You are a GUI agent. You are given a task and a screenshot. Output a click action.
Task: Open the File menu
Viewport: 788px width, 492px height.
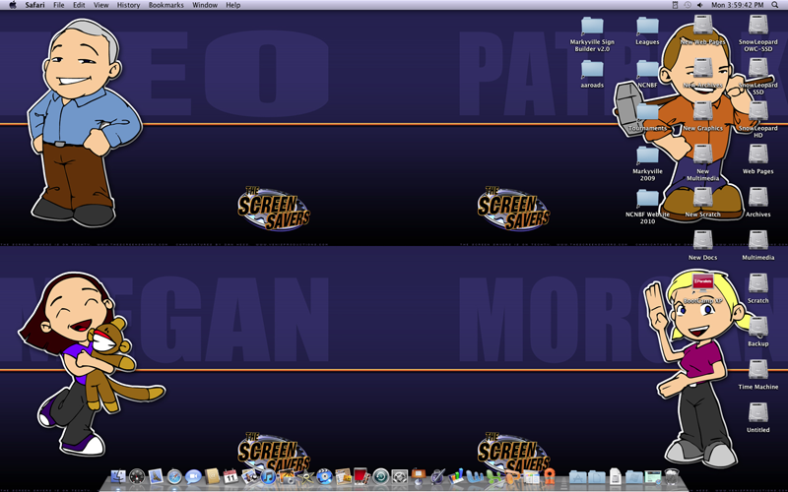click(x=59, y=5)
